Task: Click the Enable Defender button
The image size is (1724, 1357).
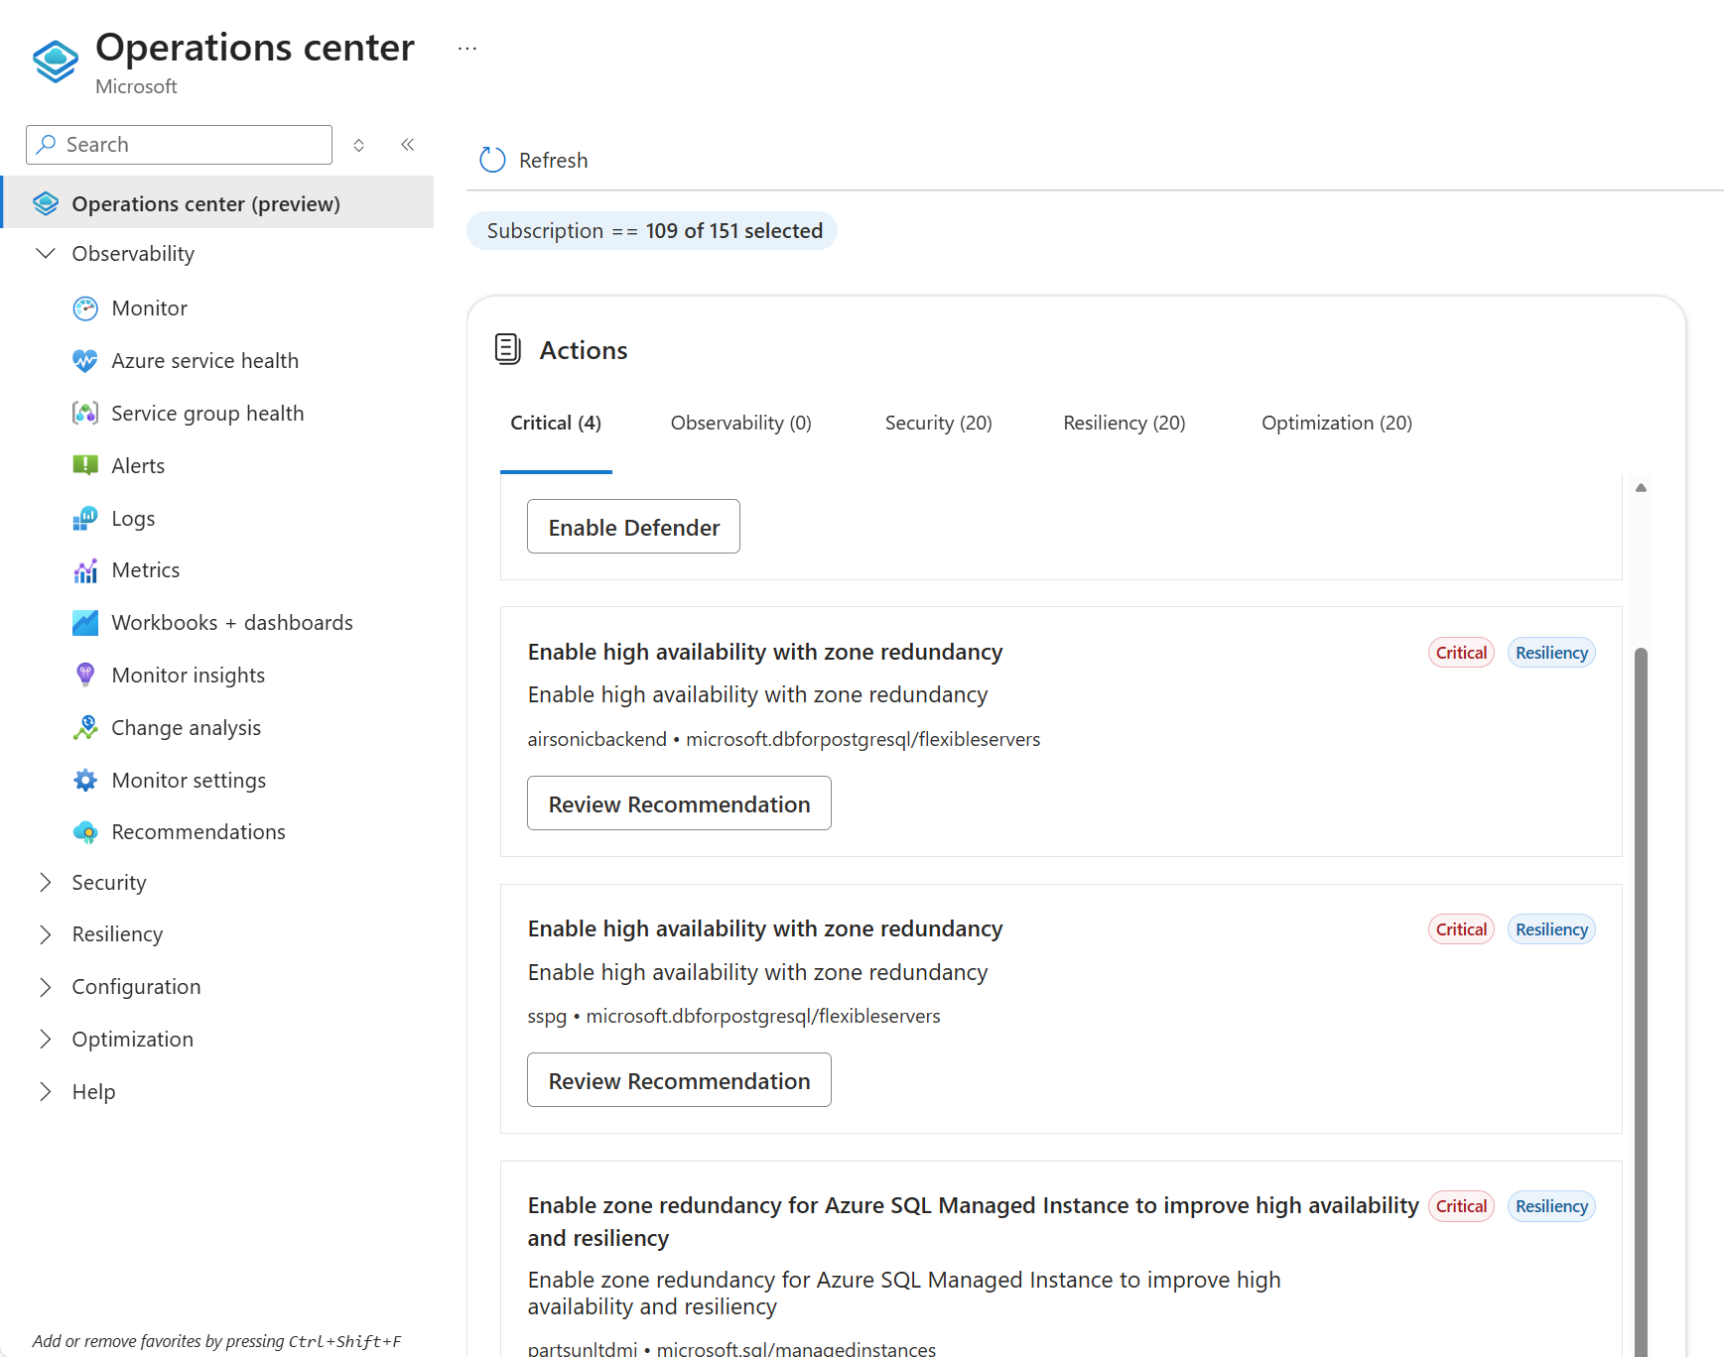Action: tap(633, 527)
